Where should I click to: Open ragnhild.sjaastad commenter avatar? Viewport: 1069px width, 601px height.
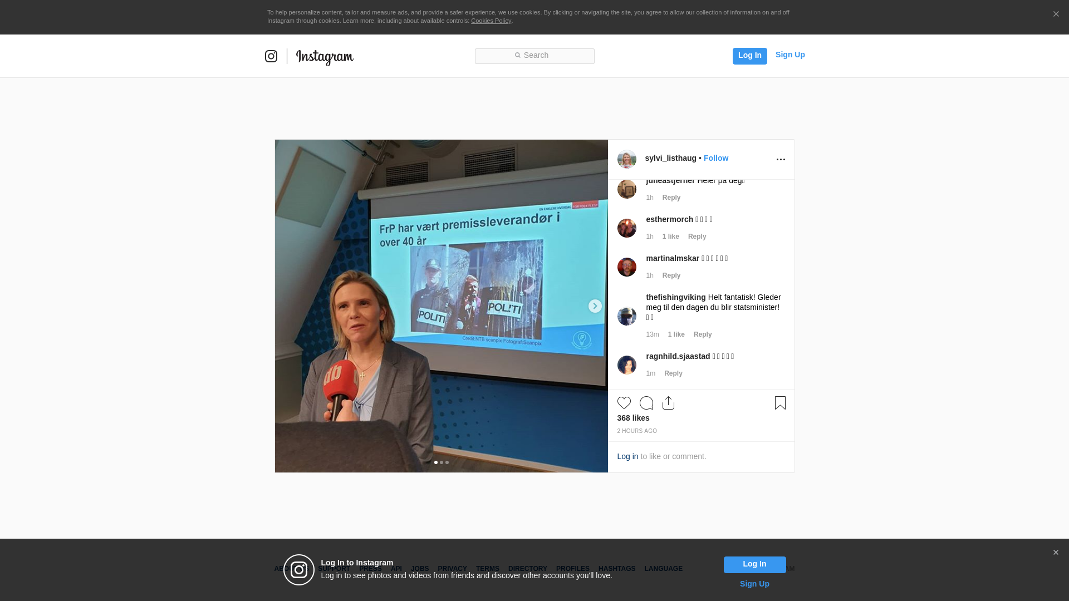[x=627, y=365]
